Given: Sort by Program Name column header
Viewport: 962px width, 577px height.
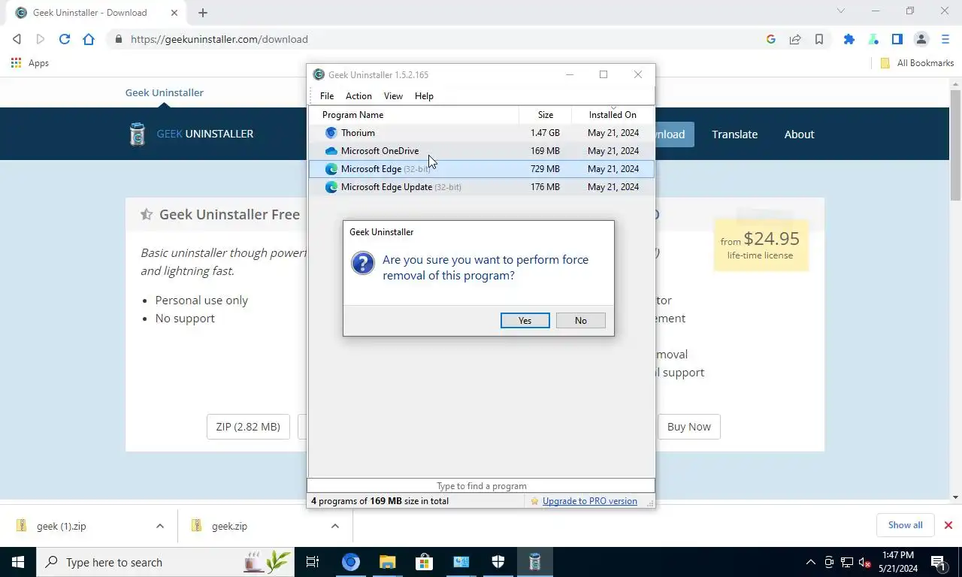Looking at the screenshot, I should [413, 115].
